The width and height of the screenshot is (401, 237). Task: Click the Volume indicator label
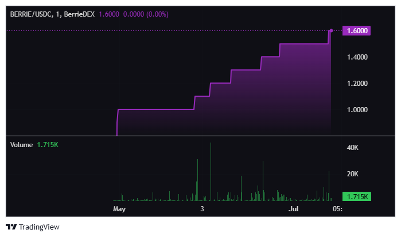click(x=21, y=145)
